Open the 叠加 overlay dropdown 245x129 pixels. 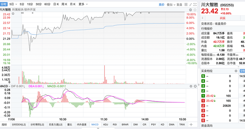pyautogui.click(x=171, y=5)
